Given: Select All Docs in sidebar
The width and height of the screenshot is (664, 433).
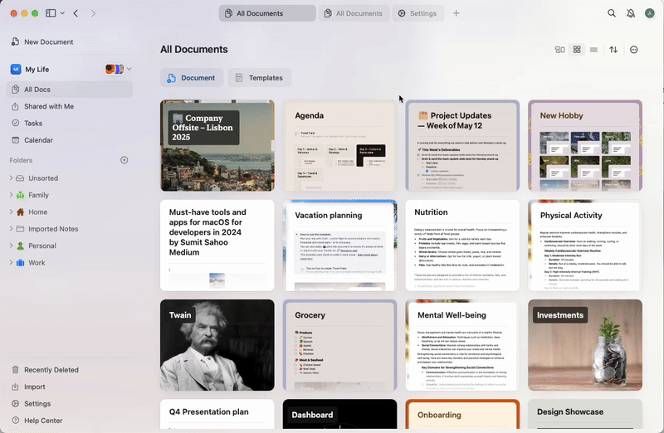Looking at the screenshot, I should tap(70, 90).
